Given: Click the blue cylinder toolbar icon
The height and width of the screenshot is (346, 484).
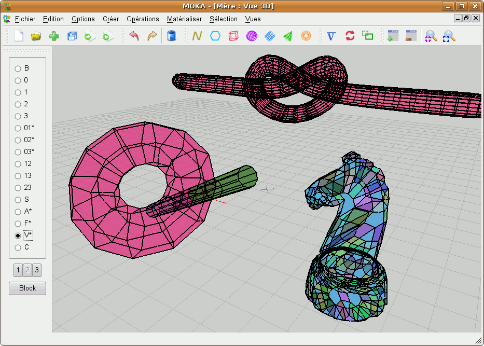Looking at the screenshot, I should 171,36.
